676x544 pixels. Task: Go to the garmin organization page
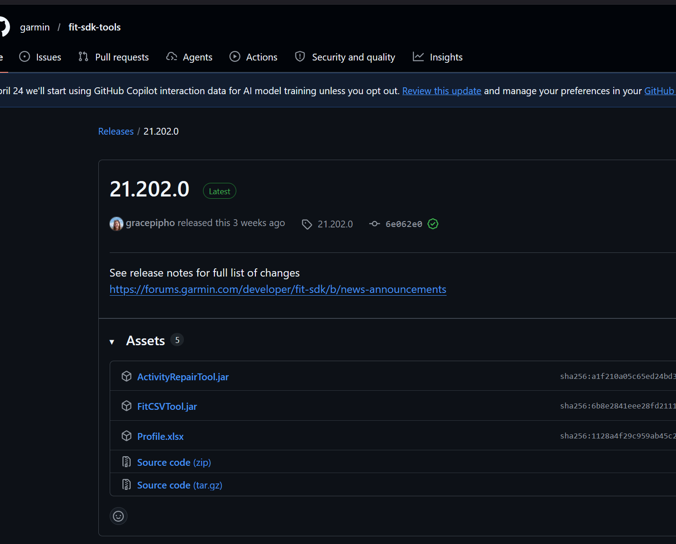(x=35, y=27)
